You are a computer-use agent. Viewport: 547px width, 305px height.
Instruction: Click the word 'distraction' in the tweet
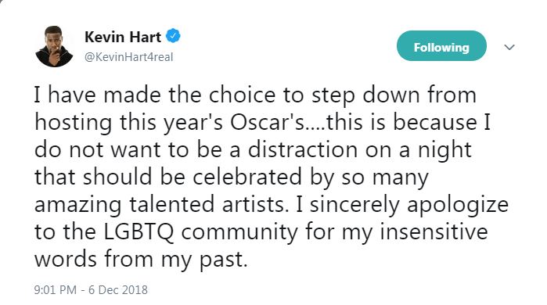pos(303,149)
